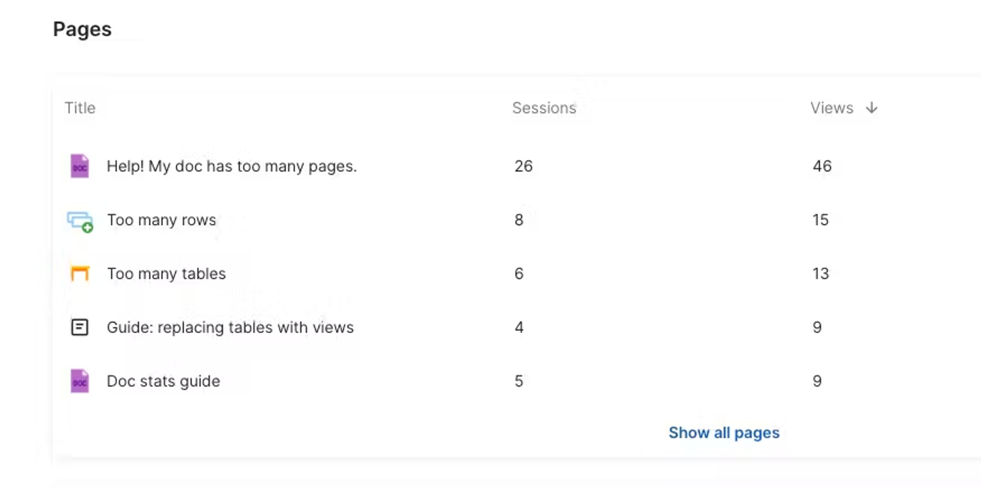Select the views count 46 cell
The width and height of the screenshot is (981, 488).
pos(822,166)
